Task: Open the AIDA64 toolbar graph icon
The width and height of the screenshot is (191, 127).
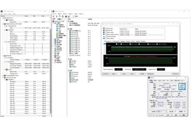Action: click(69, 16)
